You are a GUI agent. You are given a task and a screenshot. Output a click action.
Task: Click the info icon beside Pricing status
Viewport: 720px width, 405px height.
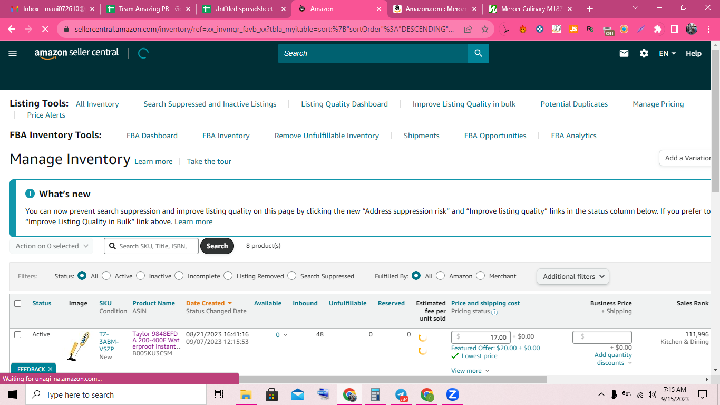(x=494, y=312)
